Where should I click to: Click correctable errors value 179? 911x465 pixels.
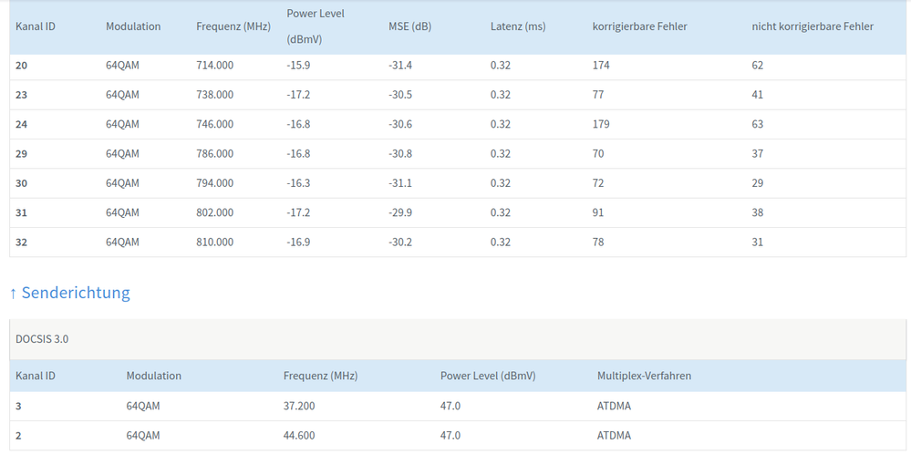[x=601, y=124]
